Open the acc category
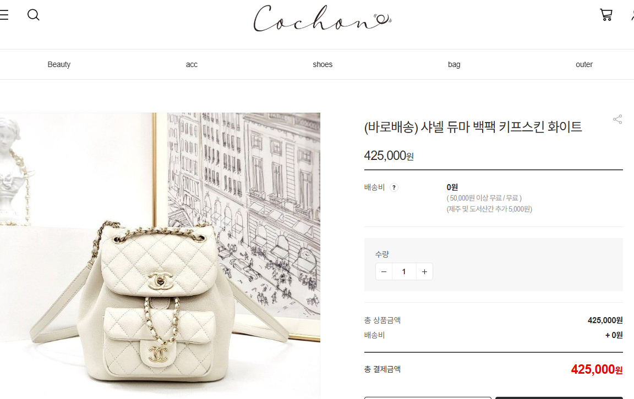Image resolution: width=634 pixels, height=399 pixels. [x=192, y=64]
